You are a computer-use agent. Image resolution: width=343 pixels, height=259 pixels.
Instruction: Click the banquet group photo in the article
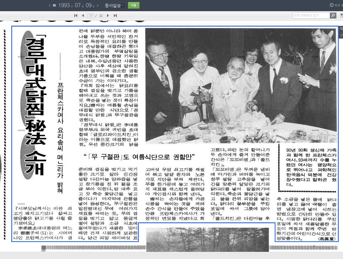241,85
